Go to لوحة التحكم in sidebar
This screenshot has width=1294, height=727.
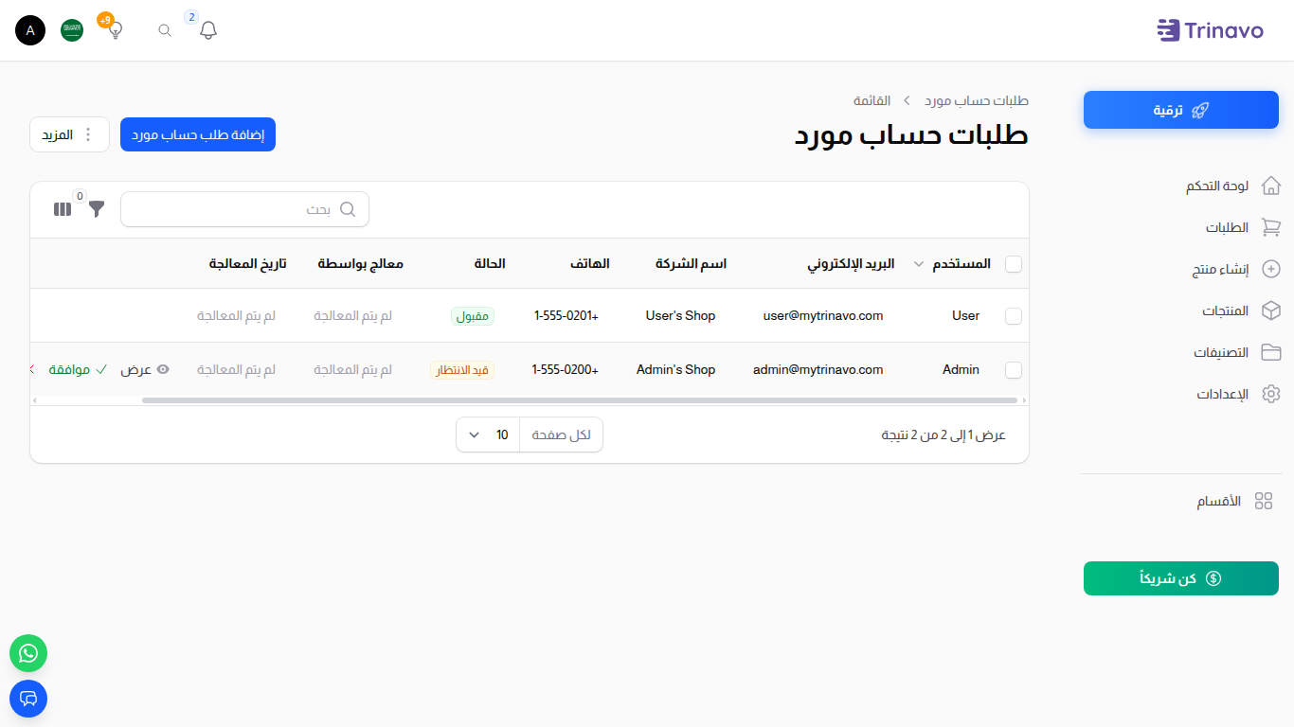(1217, 186)
